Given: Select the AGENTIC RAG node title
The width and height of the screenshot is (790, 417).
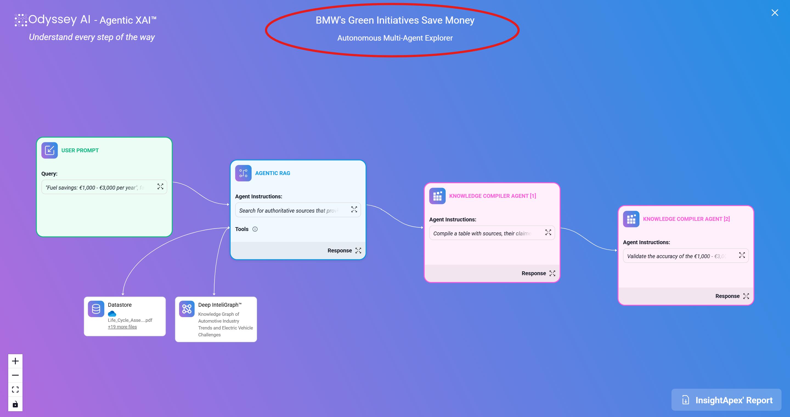Looking at the screenshot, I should click(273, 173).
